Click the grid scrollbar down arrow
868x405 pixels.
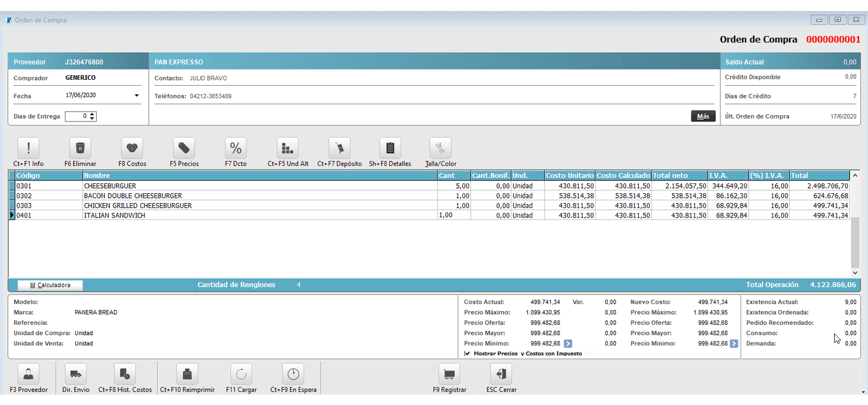[x=855, y=273]
